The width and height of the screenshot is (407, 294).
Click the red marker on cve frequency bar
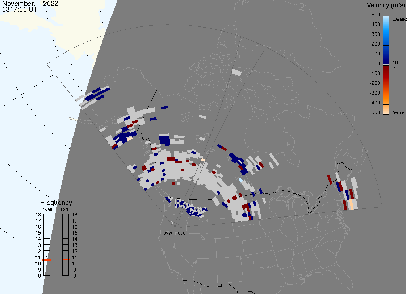[66, 260]
